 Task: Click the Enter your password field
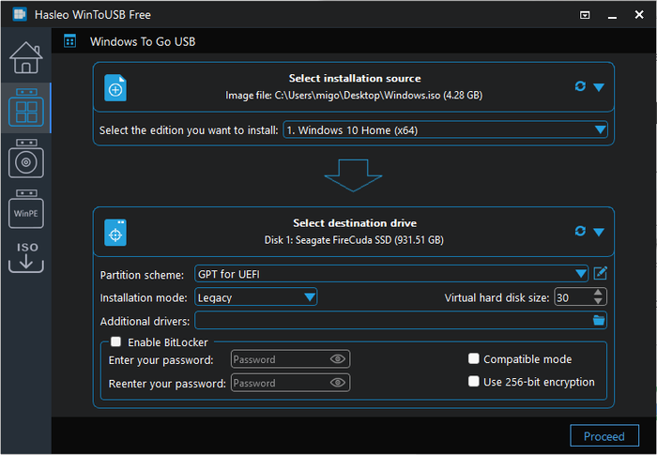pyautogui.click(x=290, y=359)
